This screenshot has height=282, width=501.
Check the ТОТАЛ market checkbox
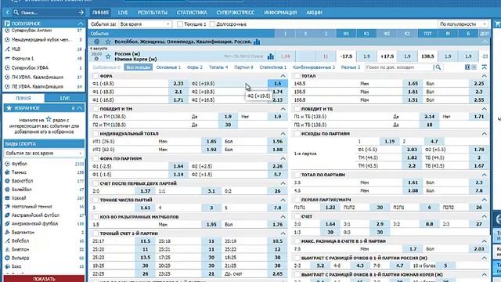pos(297,76)
